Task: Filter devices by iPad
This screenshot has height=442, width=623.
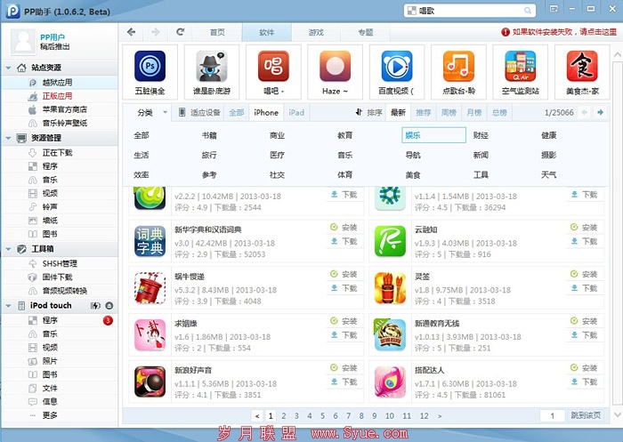Action: [x=296, y=112]
